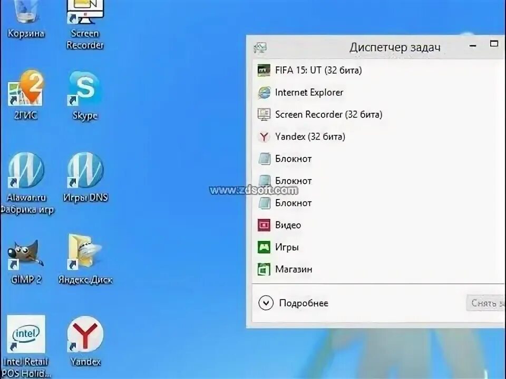The image size is (506, 379).
Task: Expand details with Подробнее chevron
Action: tap(266, 303)
